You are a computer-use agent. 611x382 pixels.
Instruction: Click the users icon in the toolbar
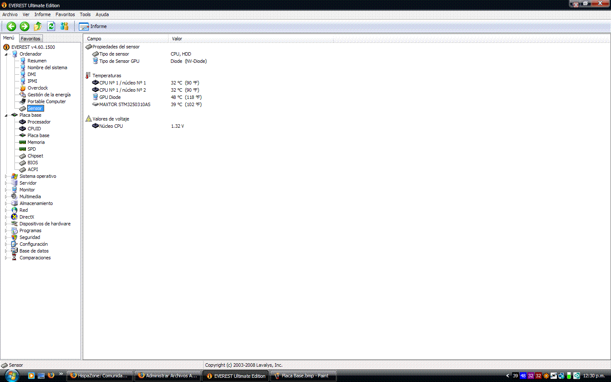(64, 26)
